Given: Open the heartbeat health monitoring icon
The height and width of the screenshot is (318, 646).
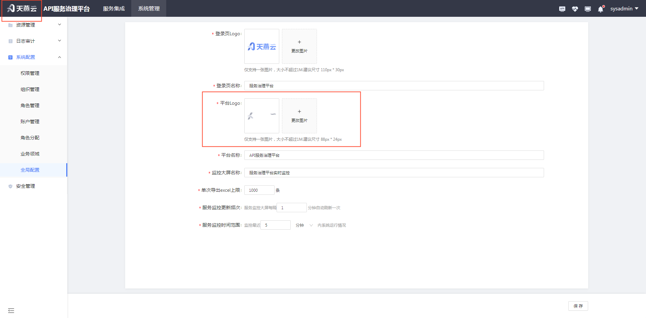Looking at the screenshot, I should [x=575, y=9].
